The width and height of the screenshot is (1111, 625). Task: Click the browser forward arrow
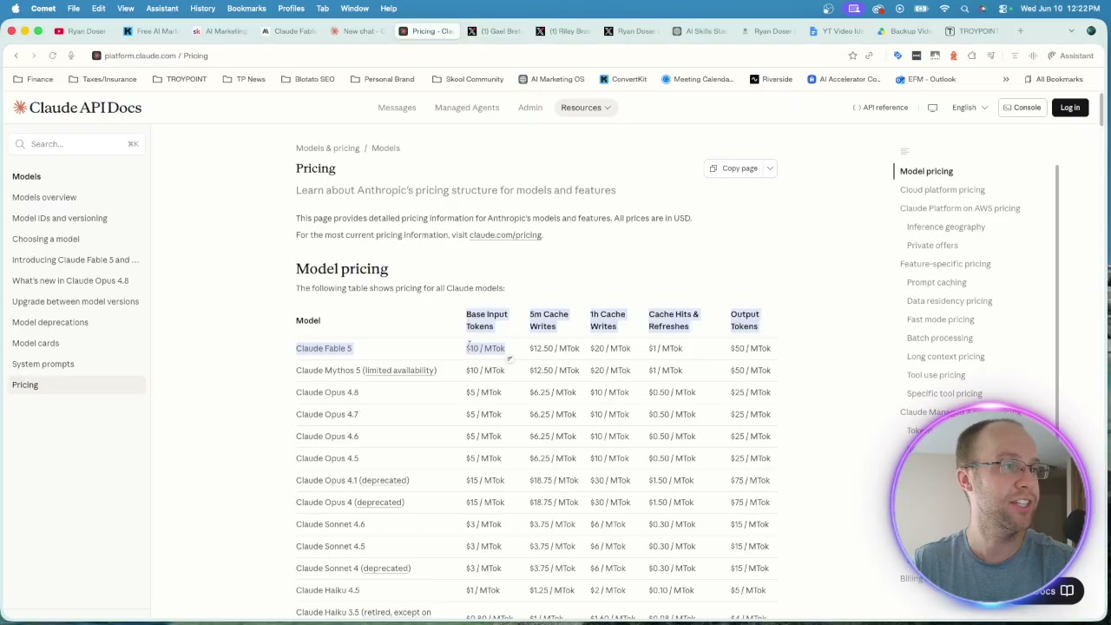click(34, 56)
